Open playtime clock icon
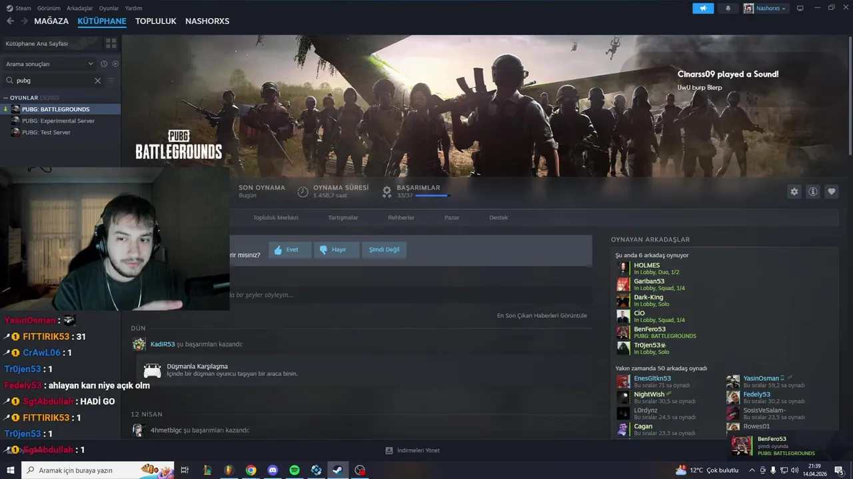 click(303, 192)
